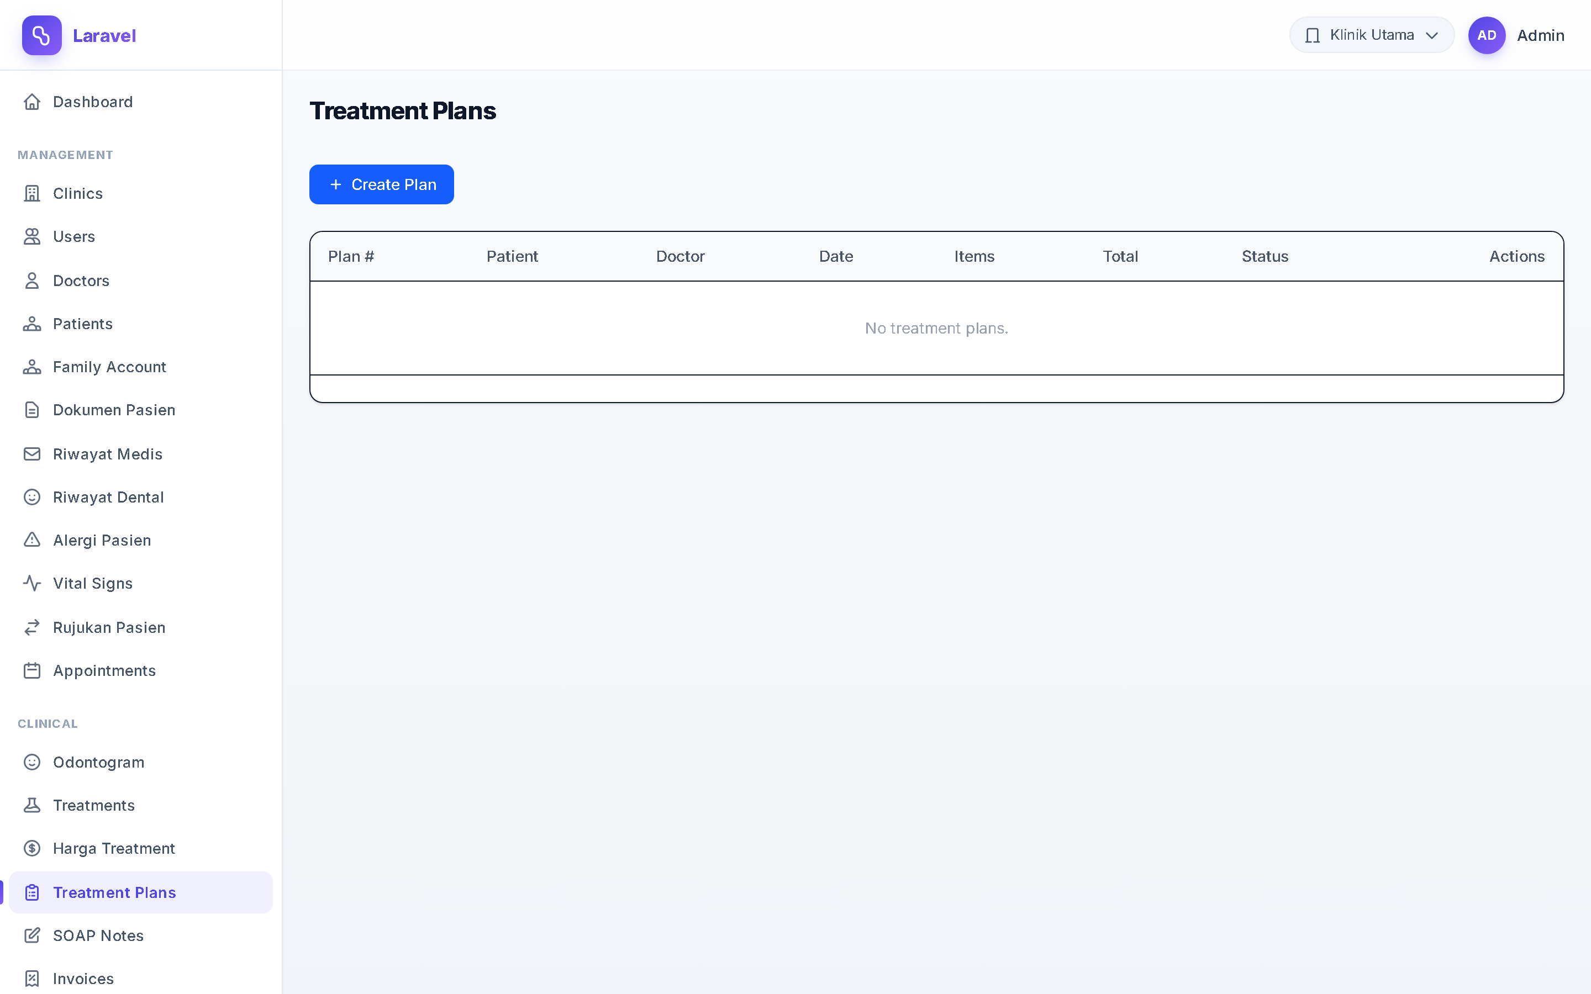The image size is (1591, 994).
Task: Go to Vital Signs page
Action: click(141, 583)
